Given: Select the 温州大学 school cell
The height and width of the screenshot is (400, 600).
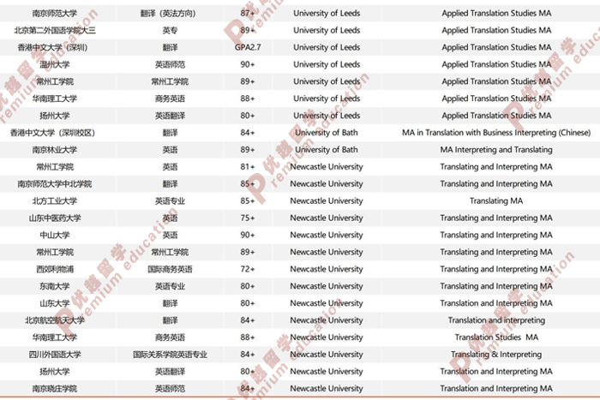Looking at the screenshot, I should tap(55, 65).
